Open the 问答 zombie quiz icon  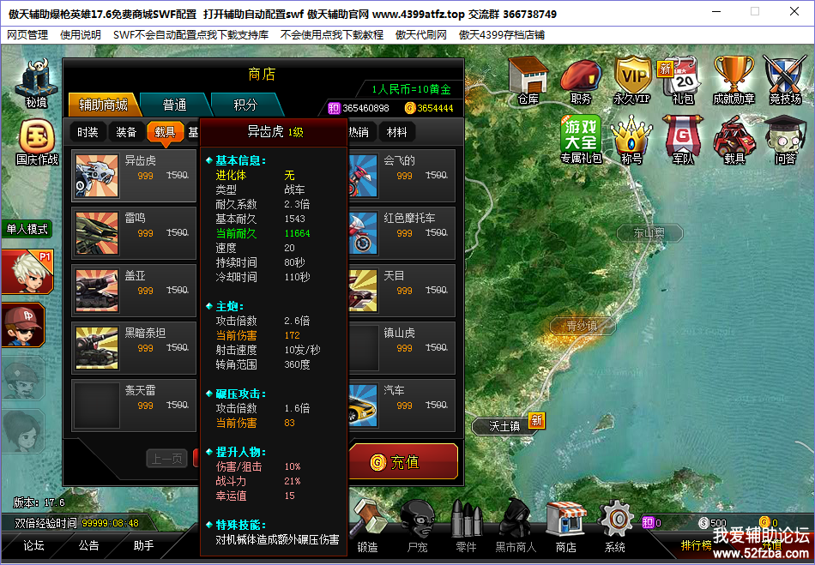[x=785, y=140]
